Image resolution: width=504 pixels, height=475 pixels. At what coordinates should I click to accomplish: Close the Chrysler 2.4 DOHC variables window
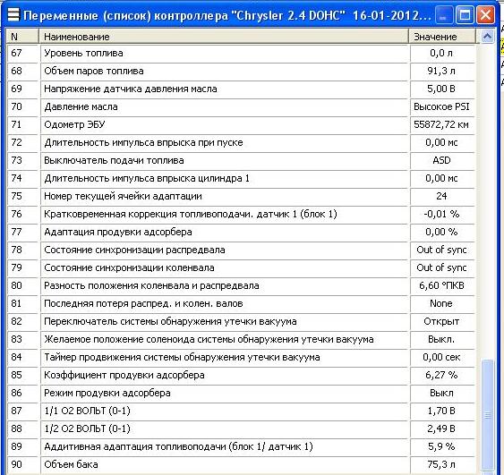pyautogui.click(x=485, y=15)
